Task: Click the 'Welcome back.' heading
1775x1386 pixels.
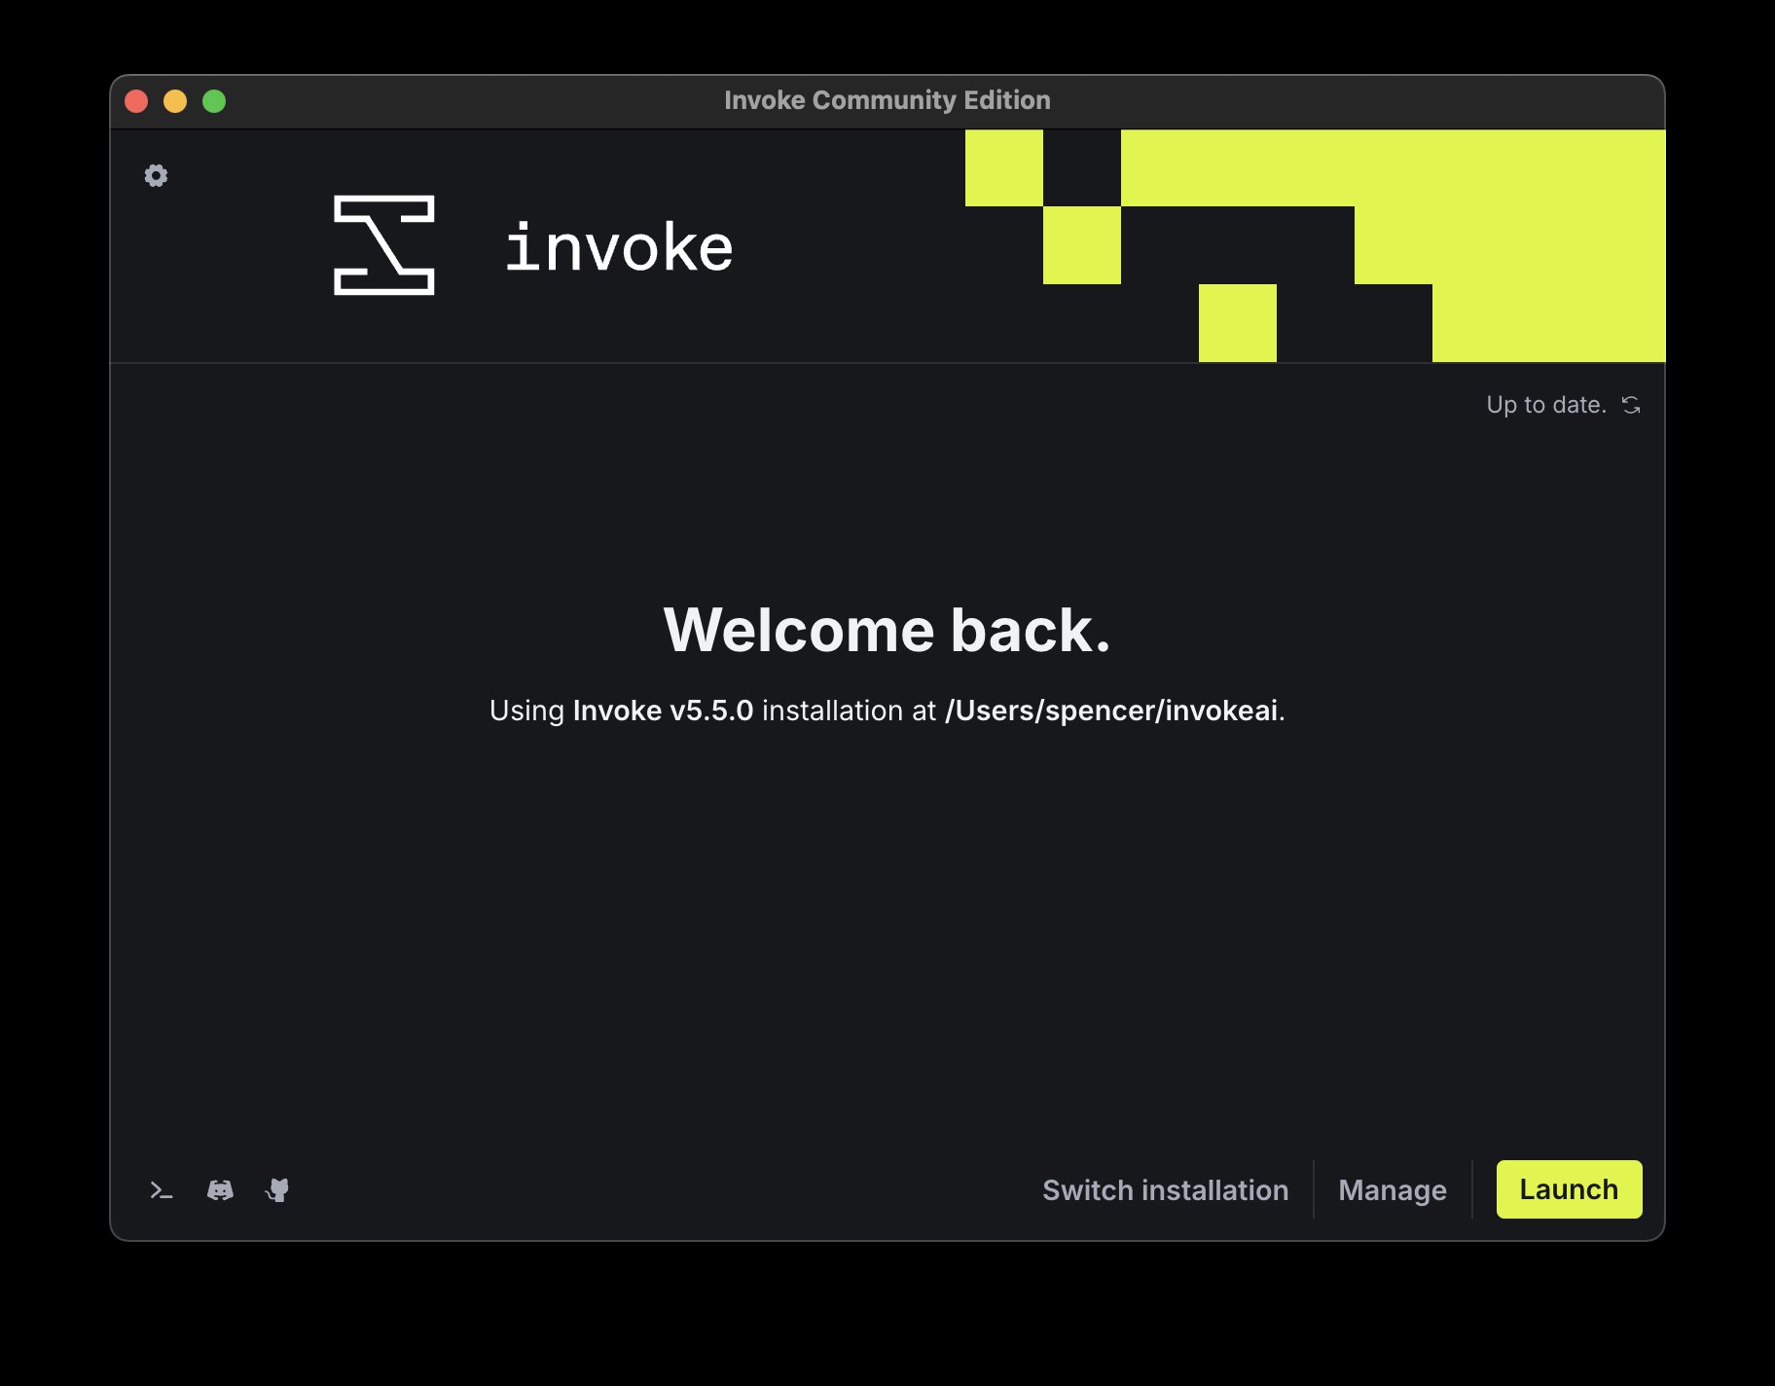Action: 887,630
